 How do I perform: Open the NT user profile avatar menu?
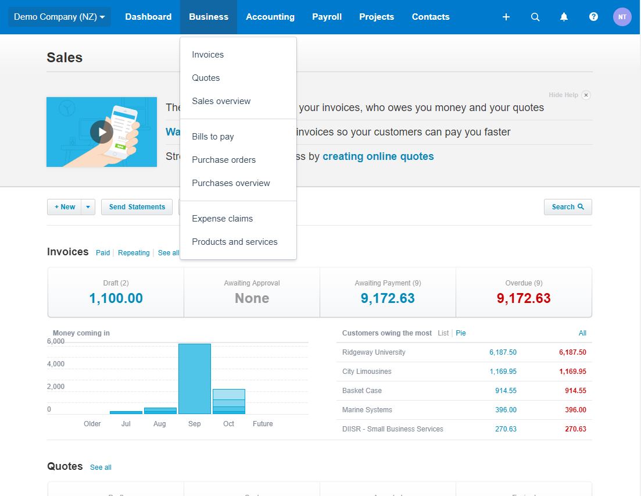[x=622, y=17]
